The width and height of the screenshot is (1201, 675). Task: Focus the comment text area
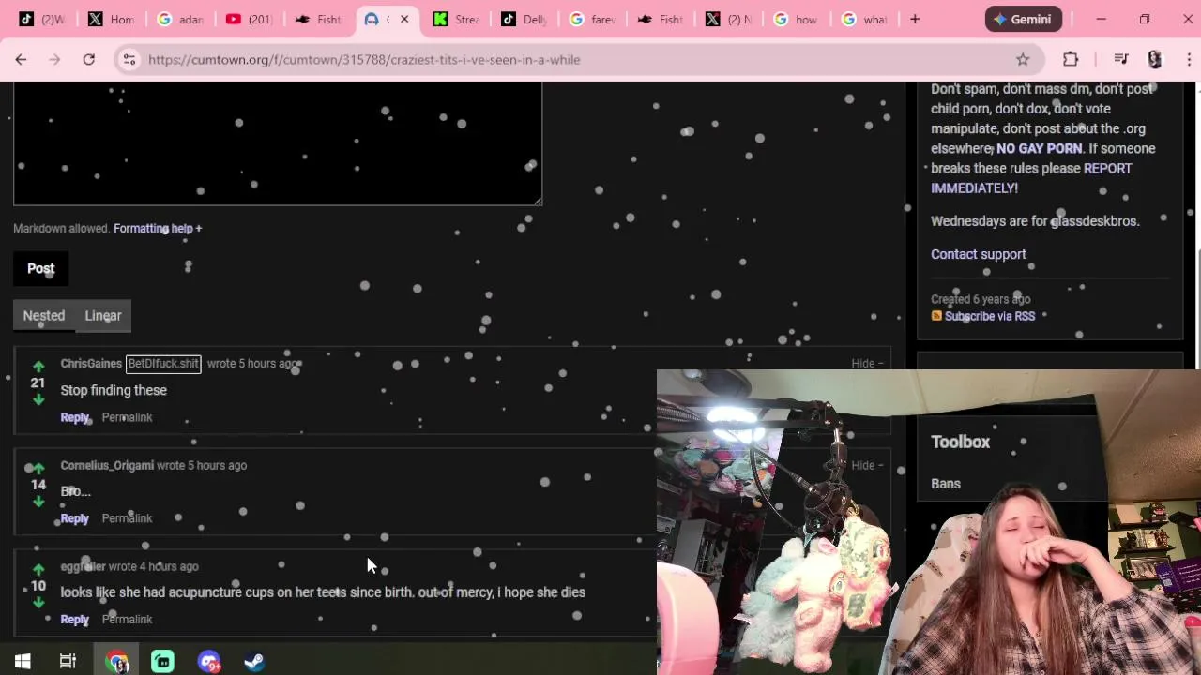click(x=278, y=143)
